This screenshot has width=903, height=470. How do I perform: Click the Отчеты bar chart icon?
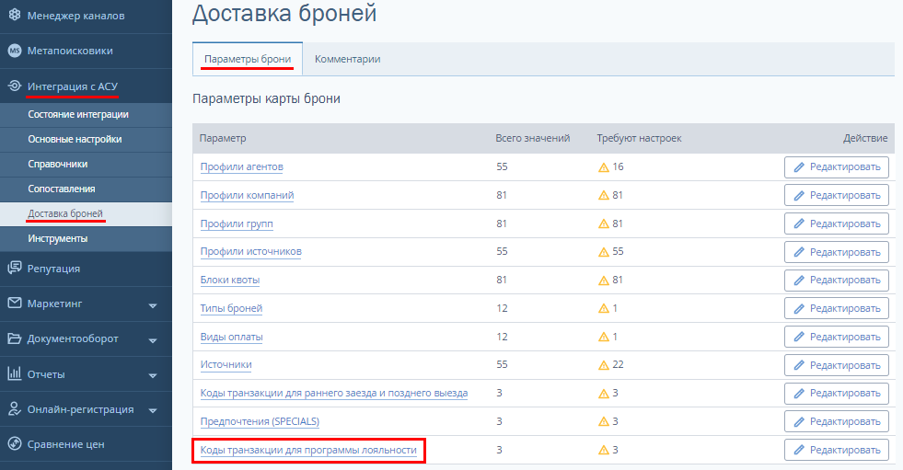coord(15,373)
